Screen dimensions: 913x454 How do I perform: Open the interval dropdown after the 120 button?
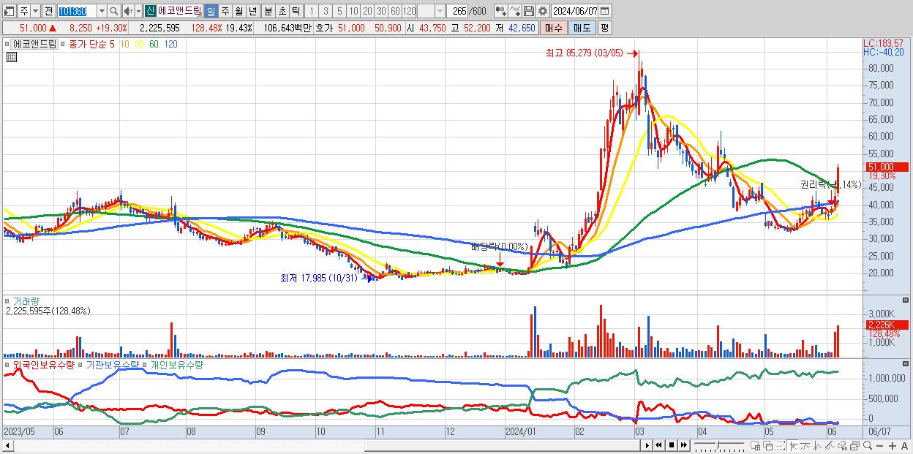click(440, 11)
